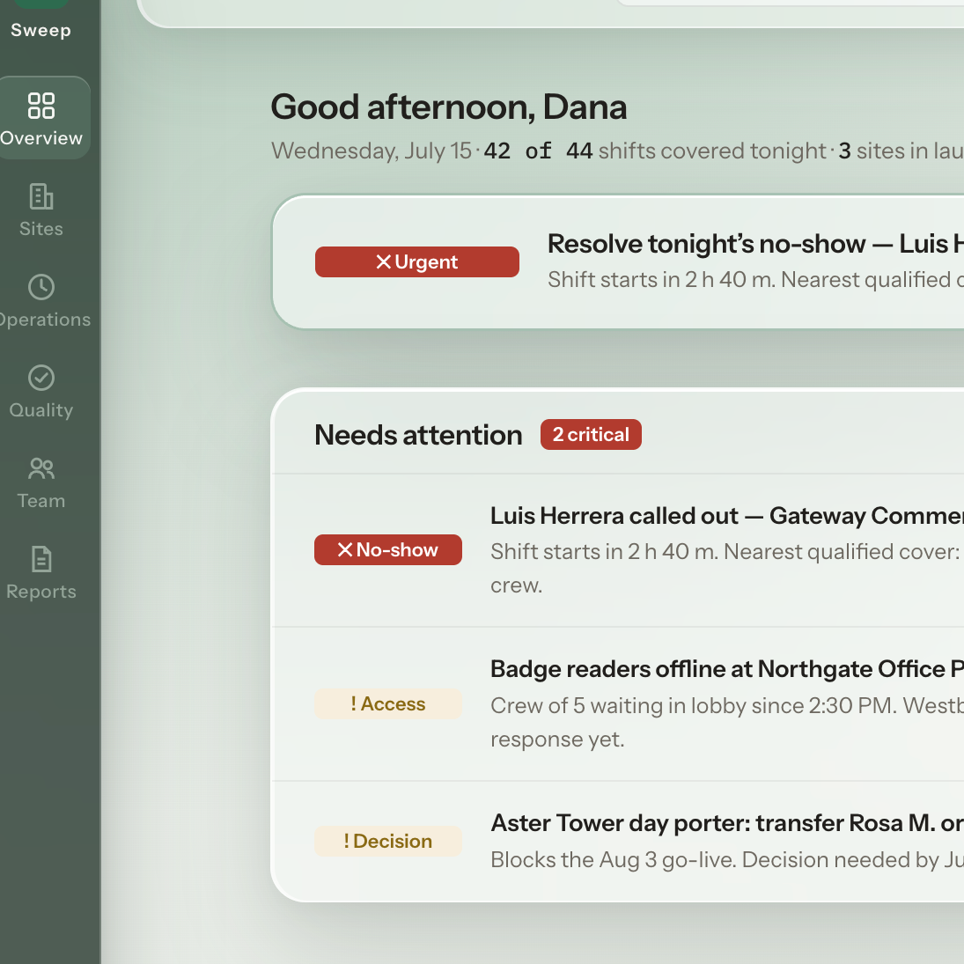Open the Reports document icon
Screen dimensions: 964x964
tap(41, 559)
